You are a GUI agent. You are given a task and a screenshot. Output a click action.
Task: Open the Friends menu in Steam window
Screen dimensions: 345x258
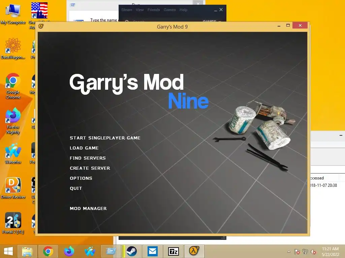click(x=154, y=10)
